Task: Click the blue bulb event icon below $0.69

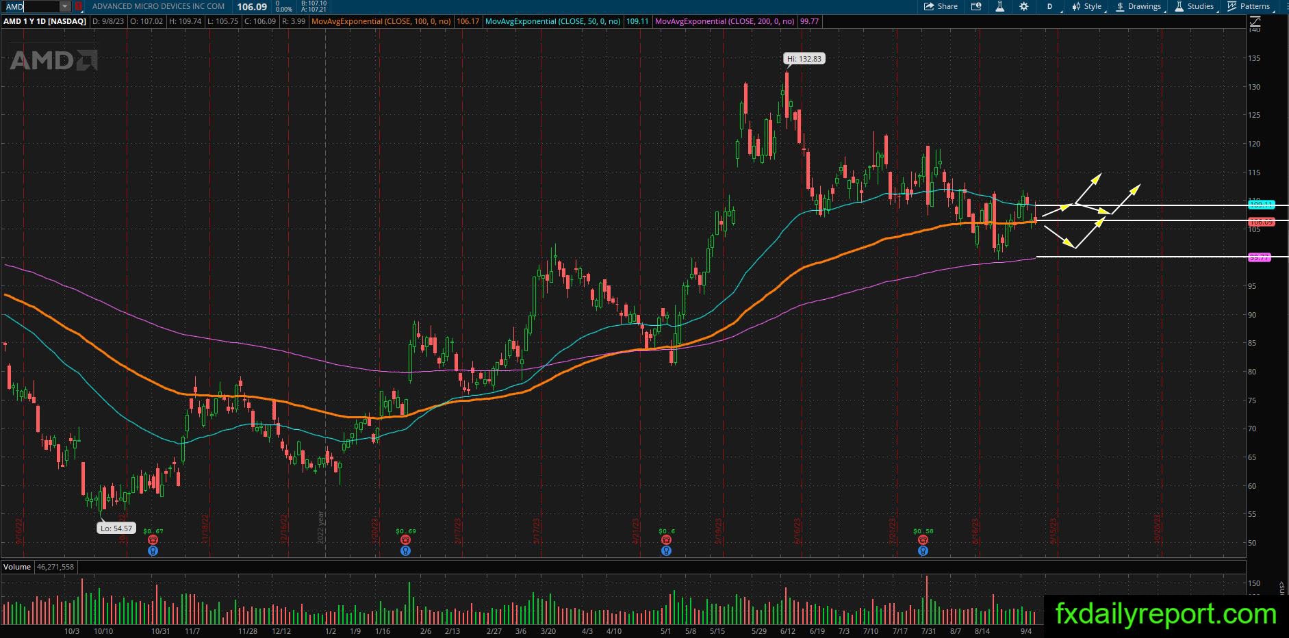Action: [405, 550]
